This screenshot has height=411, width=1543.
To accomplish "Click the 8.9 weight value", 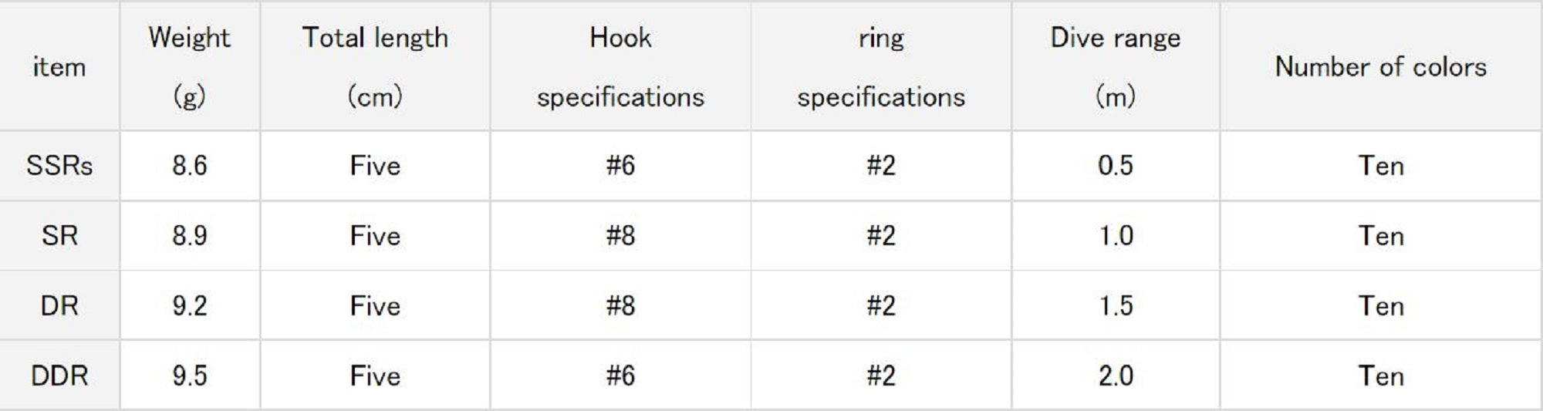I will pyautogui.click(x=189, y=236).
